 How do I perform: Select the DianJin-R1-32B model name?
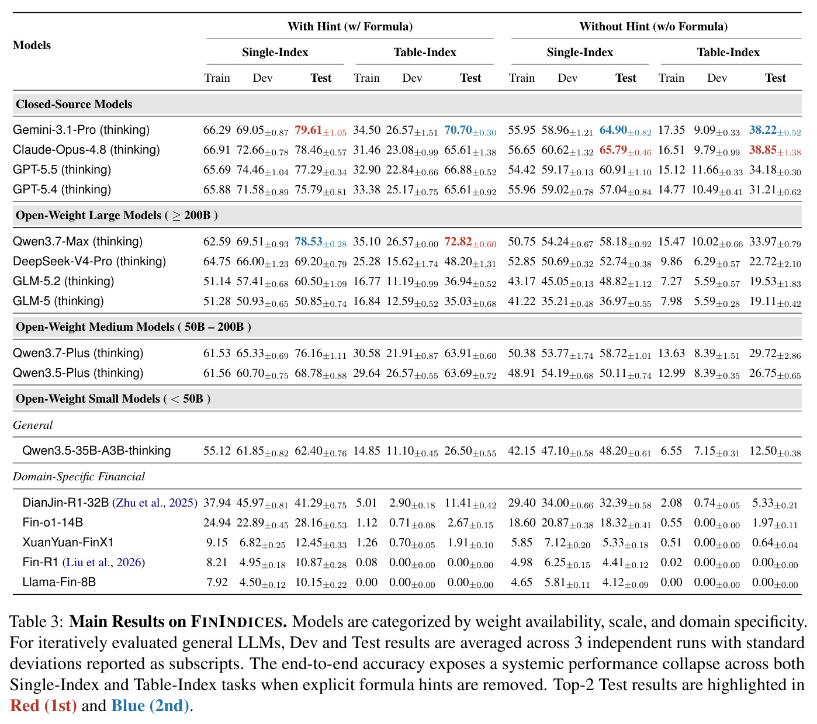65,503
